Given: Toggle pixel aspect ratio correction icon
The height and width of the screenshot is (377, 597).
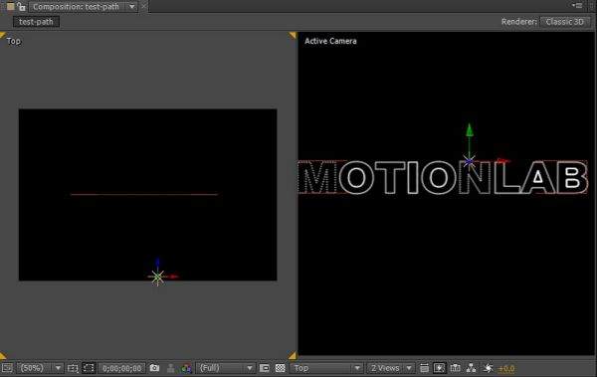Looking at the screenshot, I should coord(424,368).
